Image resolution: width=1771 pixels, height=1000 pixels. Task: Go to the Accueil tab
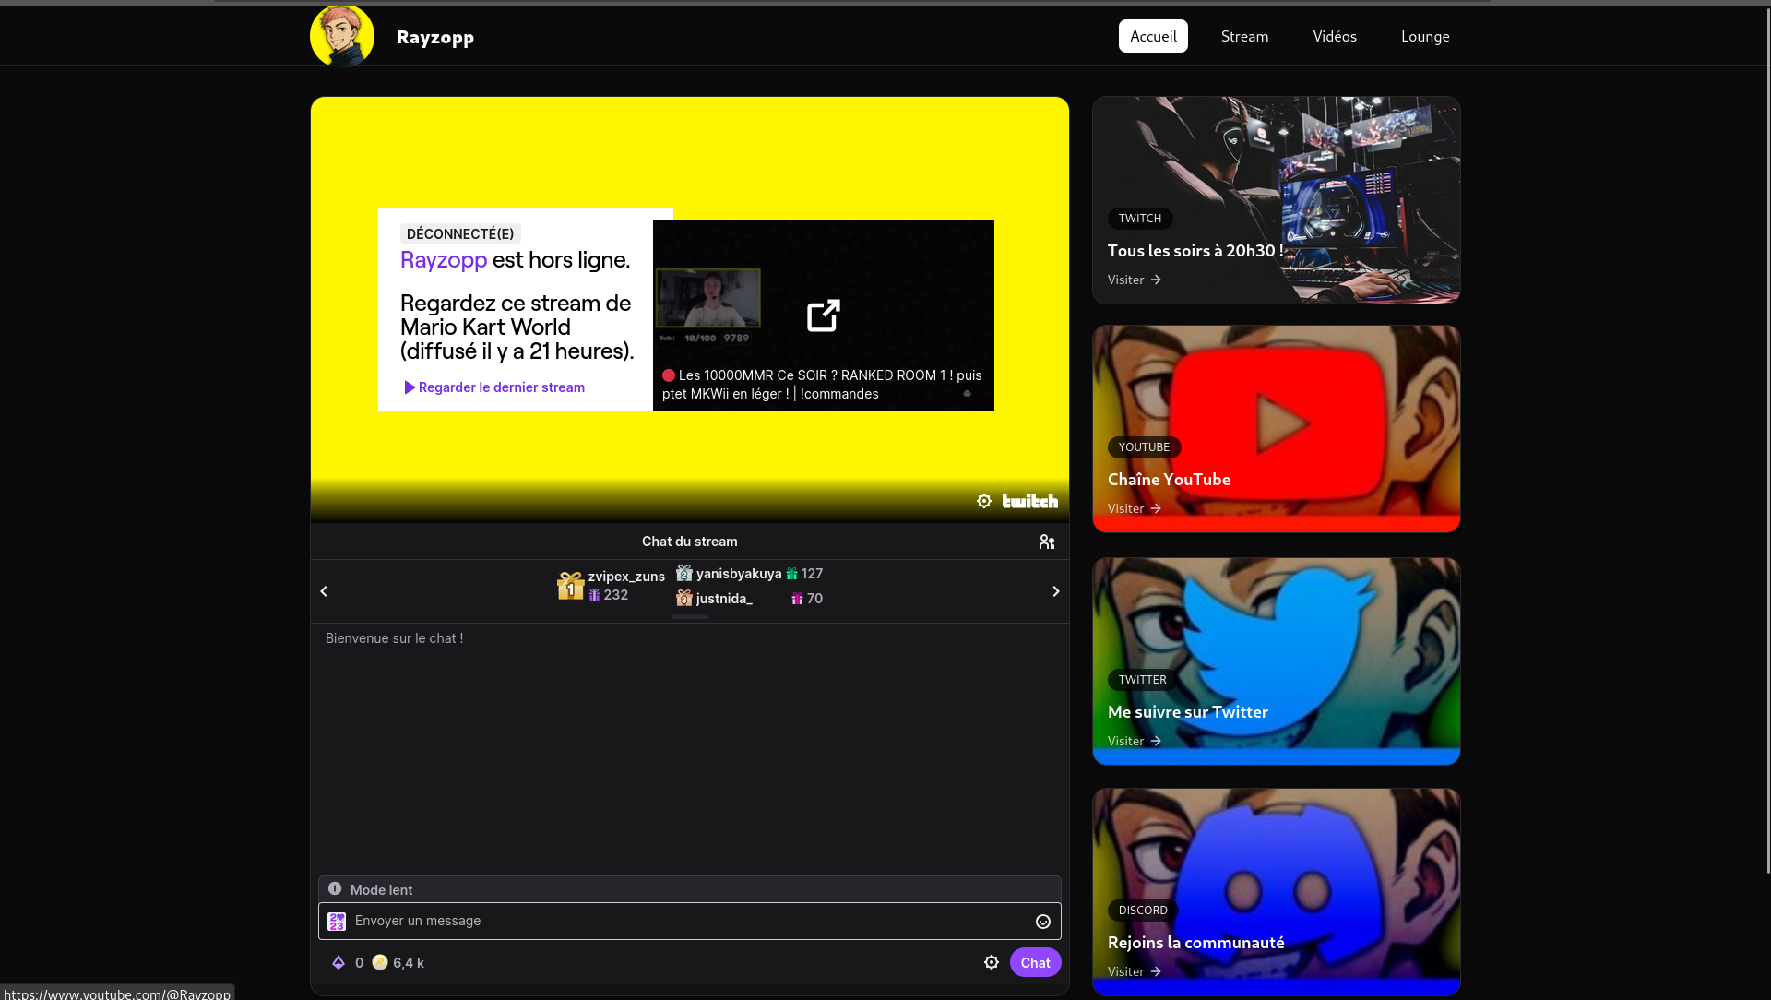pyautogui.click(x=1153, y=36)
